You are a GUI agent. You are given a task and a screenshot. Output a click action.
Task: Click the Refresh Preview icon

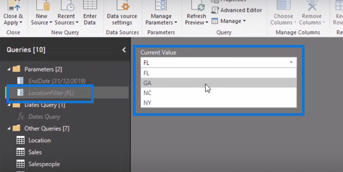[x=198, y=5]
